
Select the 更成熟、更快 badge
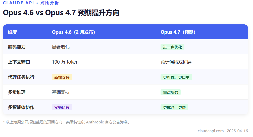tap(174, 107)
